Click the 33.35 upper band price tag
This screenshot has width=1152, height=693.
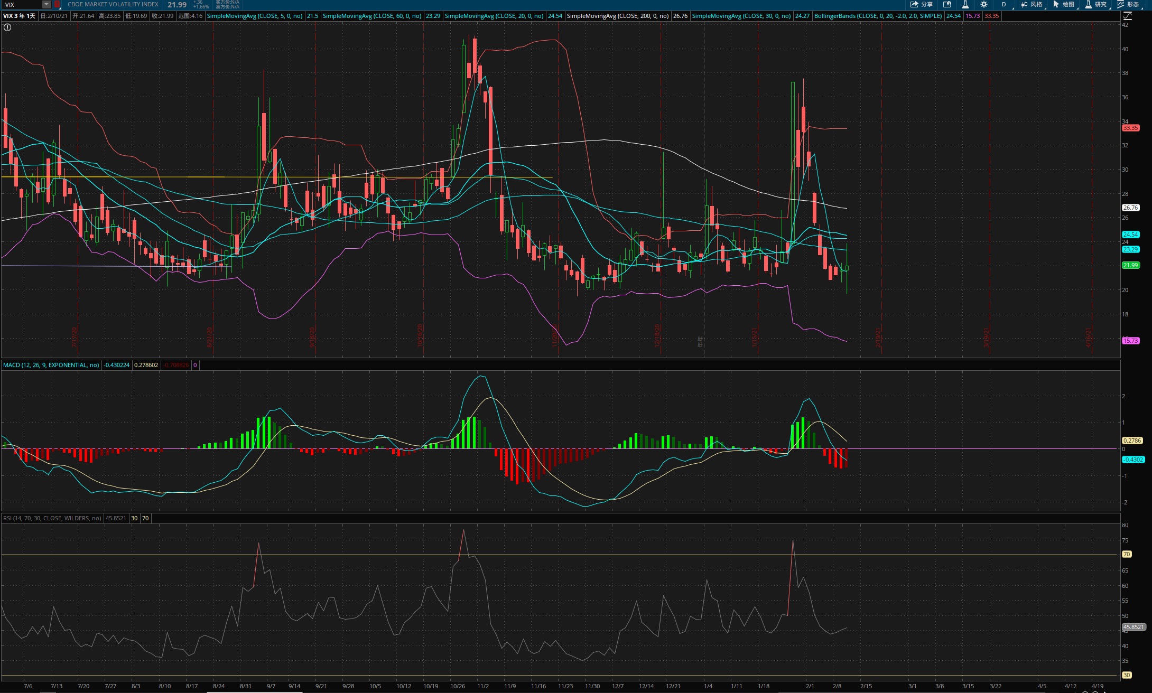click(1130, 128)
